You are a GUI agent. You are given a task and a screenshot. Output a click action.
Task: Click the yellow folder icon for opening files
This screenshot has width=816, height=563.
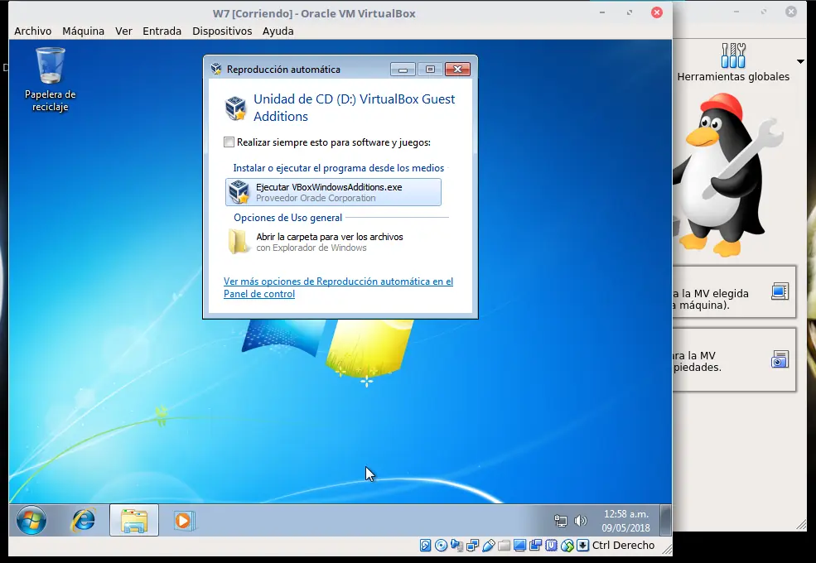coord(239,242)
